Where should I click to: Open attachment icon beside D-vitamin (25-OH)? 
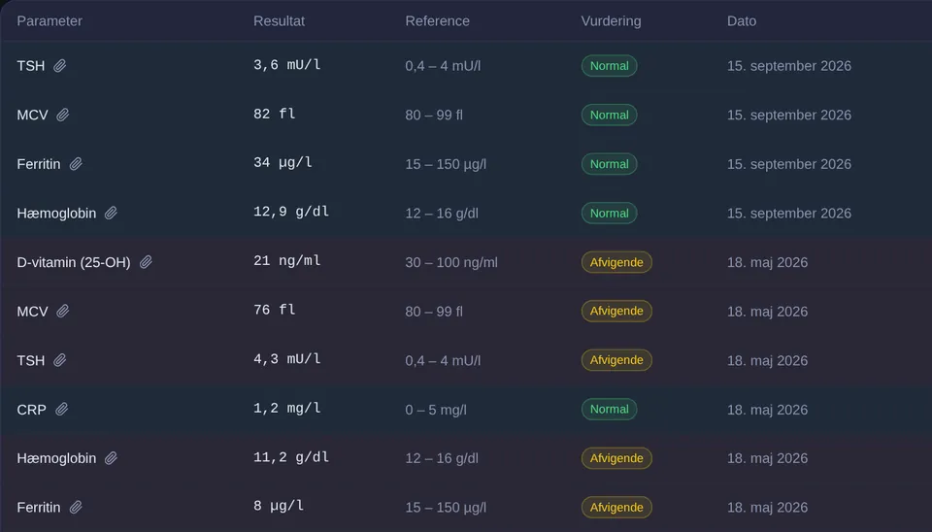146,262
